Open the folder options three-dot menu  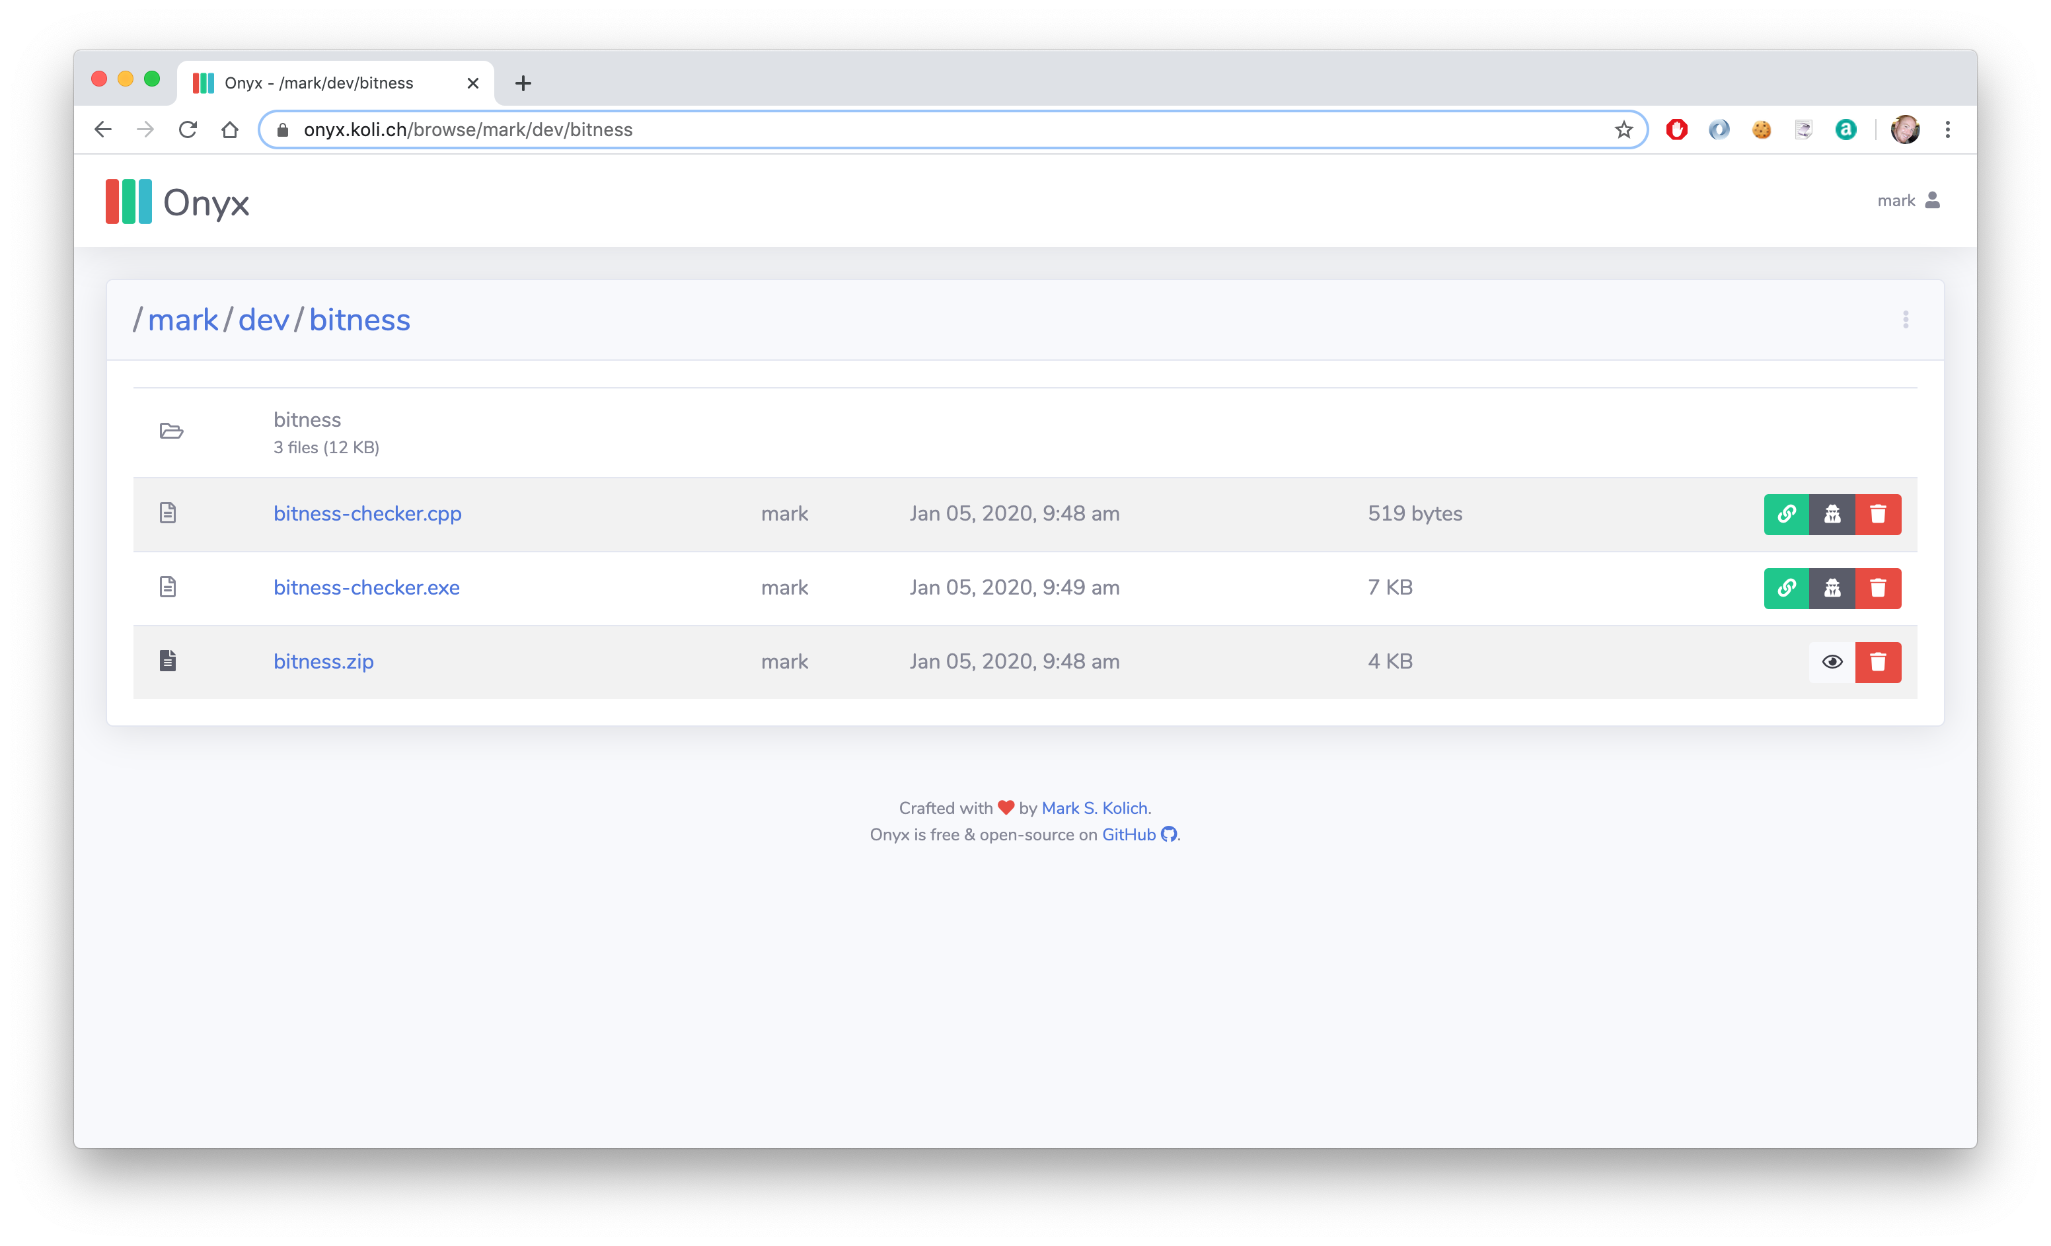tap(1906, 320)
